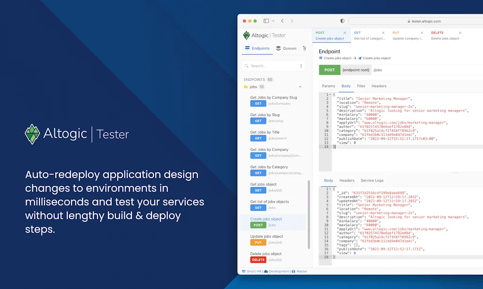Fold the response body JSON at line 1
Screen dimensions: 483x289
pos(330,189)
